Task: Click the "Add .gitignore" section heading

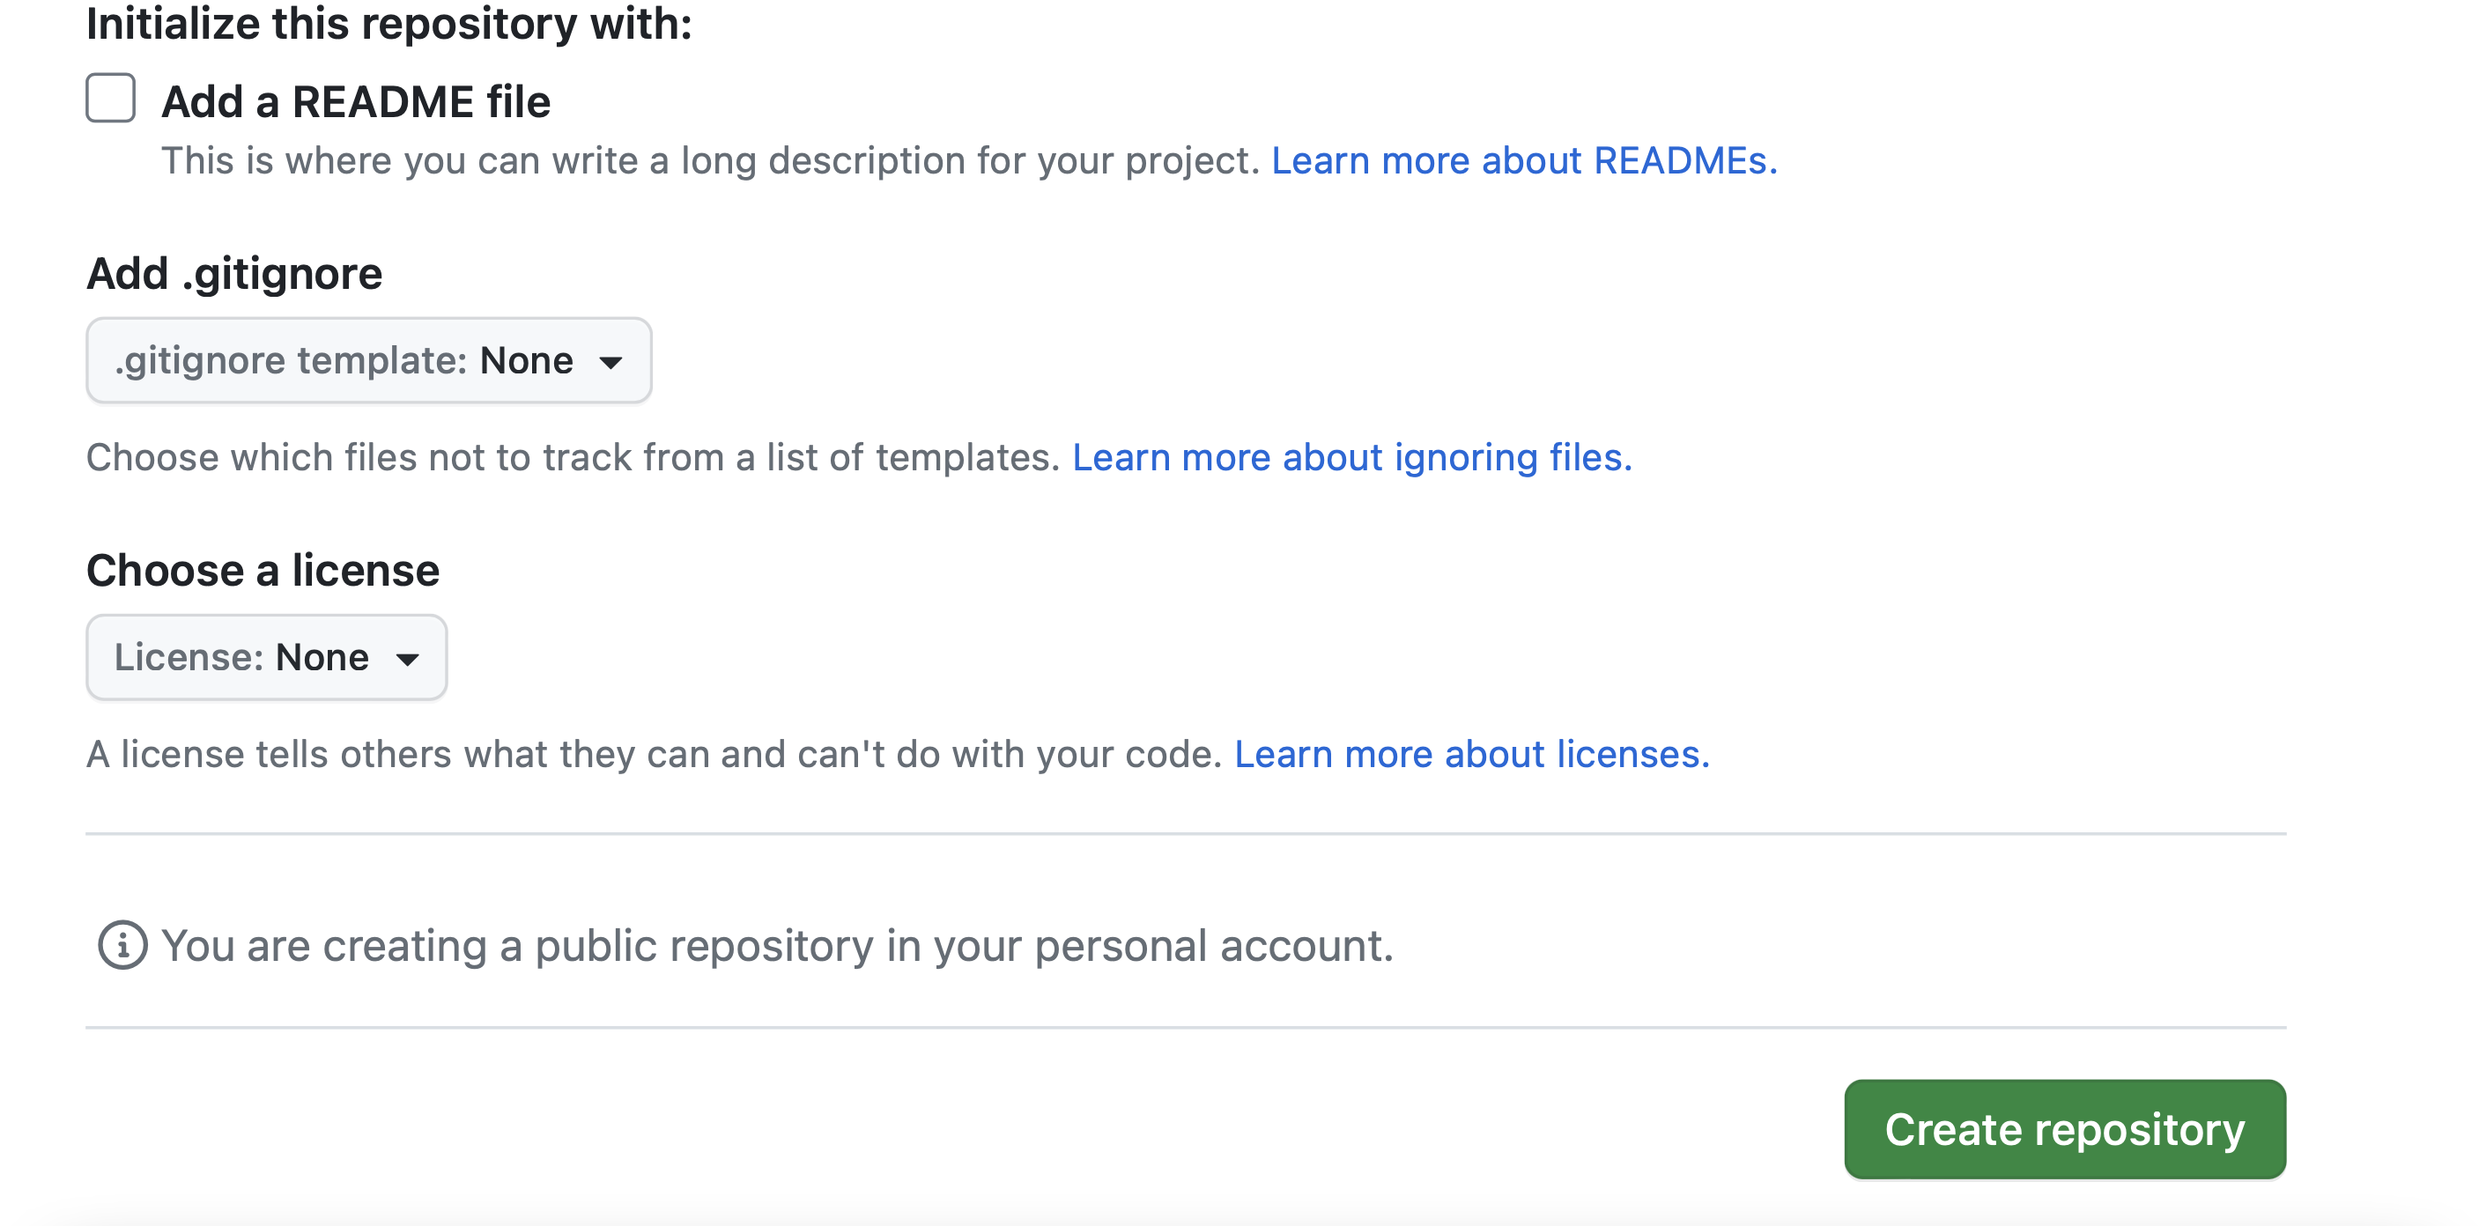Action: click(x=233, y=274)
